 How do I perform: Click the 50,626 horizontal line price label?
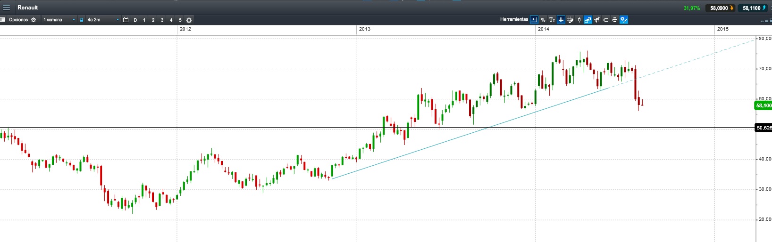(764, 128)
